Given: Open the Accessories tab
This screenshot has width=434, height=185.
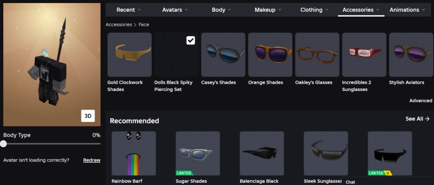Looking at the screenshot, I should [361, 10].
